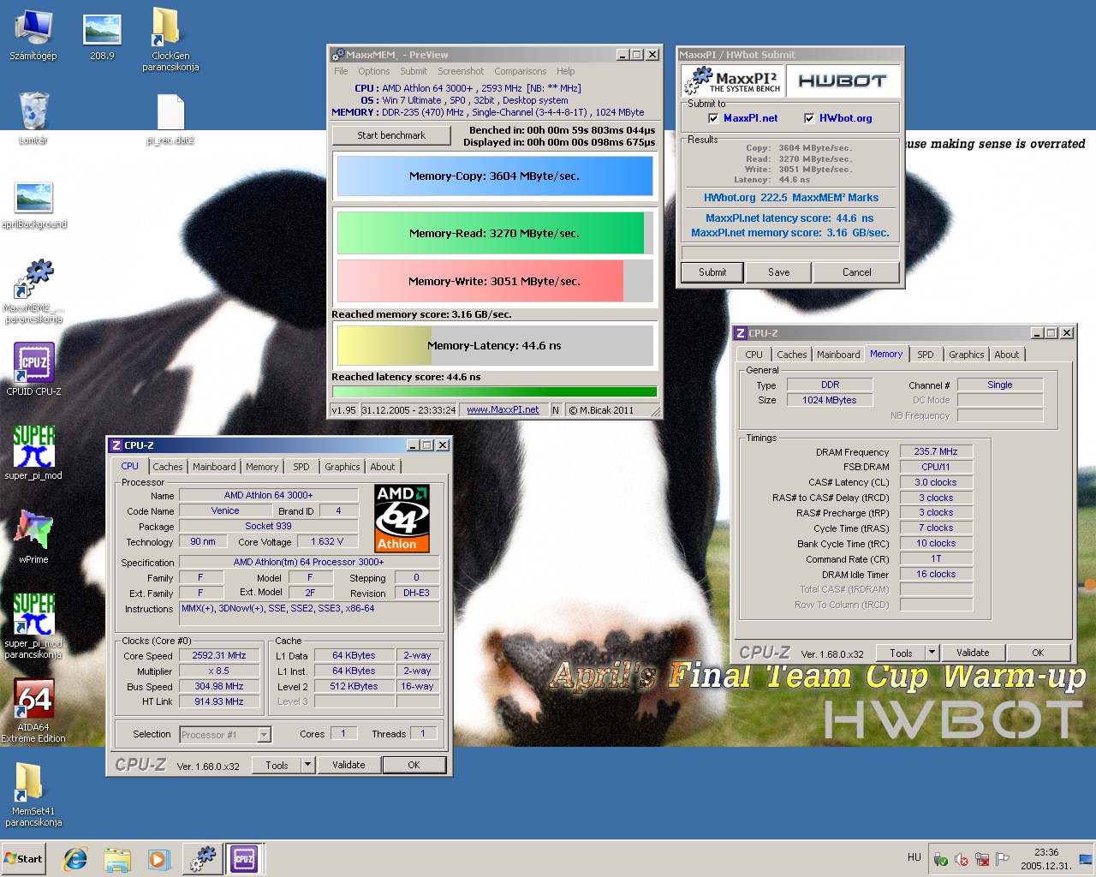Click the Memory-Read result bar
Viewport: 1096px width, 877px height.
[x=495, y=233]
